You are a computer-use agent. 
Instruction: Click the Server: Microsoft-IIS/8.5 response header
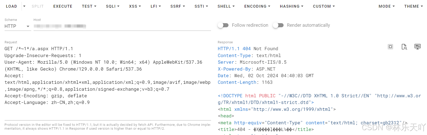pyautogui.click(x=252, y=62)
